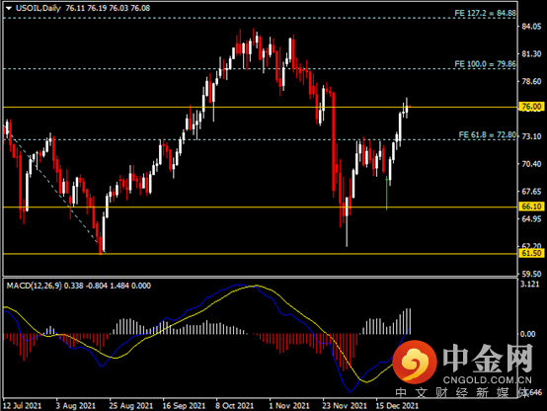The height and width of the screenshot is (411, 547).
Task: Click the USOIL chart dropdown triangle
Action: click(x=9, y=8)
